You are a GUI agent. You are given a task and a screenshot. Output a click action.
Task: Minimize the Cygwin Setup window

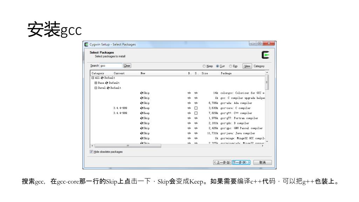(x=252, y=43)
